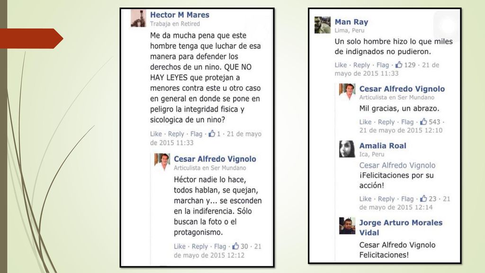
Task: Flag Man Ray's comment
Action: pyautogui.click(x=383, y=65)
